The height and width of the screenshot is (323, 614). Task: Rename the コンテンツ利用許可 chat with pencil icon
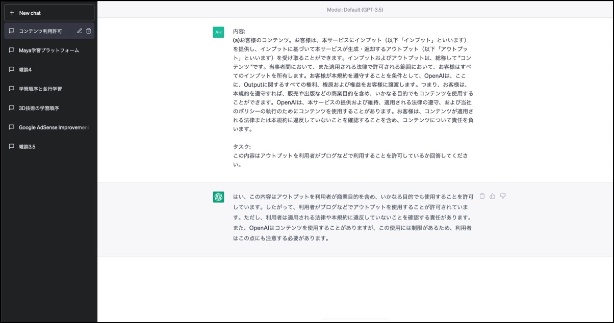[80, 31]
